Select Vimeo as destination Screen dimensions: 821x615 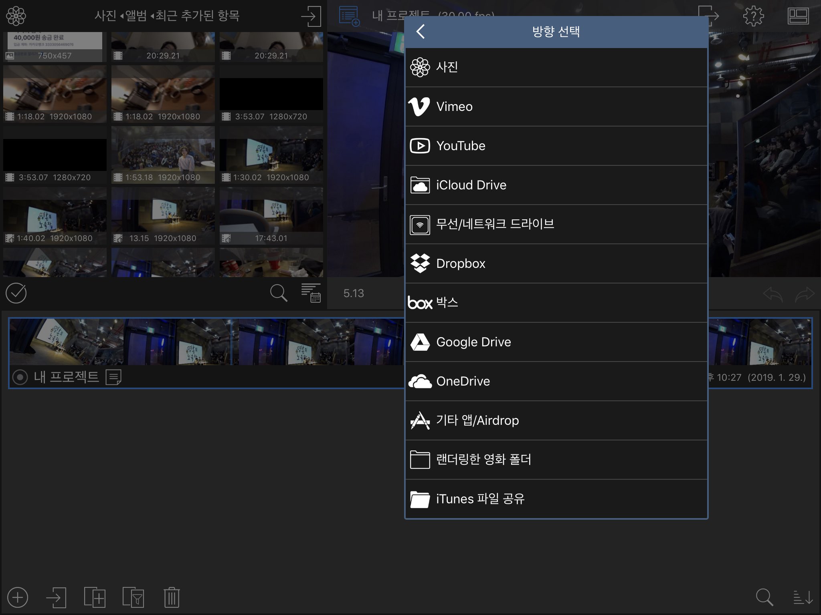[556, 107]
